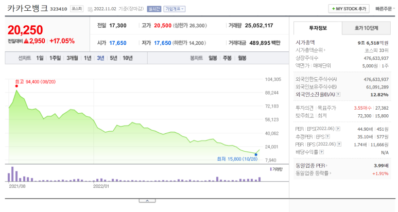Switch to 월봉 candle chart
Screen dimensions: 398x212
[x=242, y=58]
